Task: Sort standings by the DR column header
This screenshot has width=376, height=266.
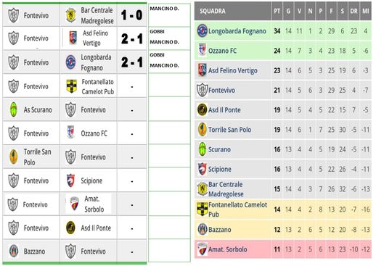Action: click(x=353, y=11)
